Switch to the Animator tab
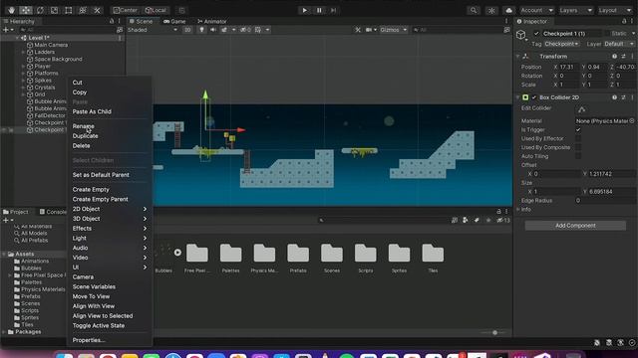 pyautogui.click(x=211, y=21)
